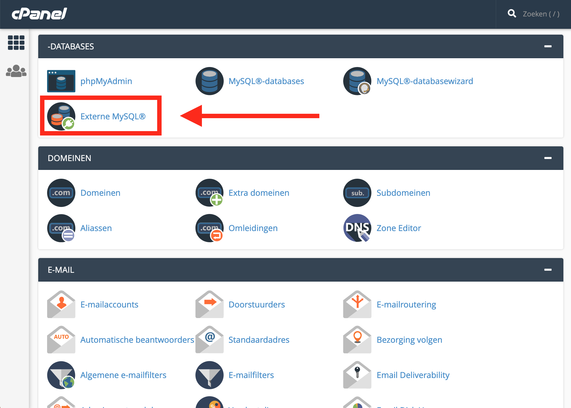The height and width of the screenshot is (408, 571).
Task: Click the sidebar home grid icon
Action: click(x=16, y=43)
